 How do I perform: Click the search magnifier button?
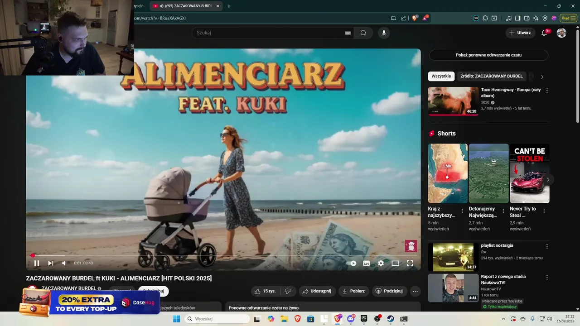tap(363, 33)
